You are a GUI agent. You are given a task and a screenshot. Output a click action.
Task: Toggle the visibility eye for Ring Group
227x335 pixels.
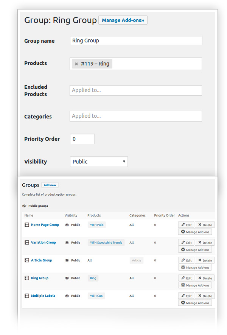tap(67, 278)
